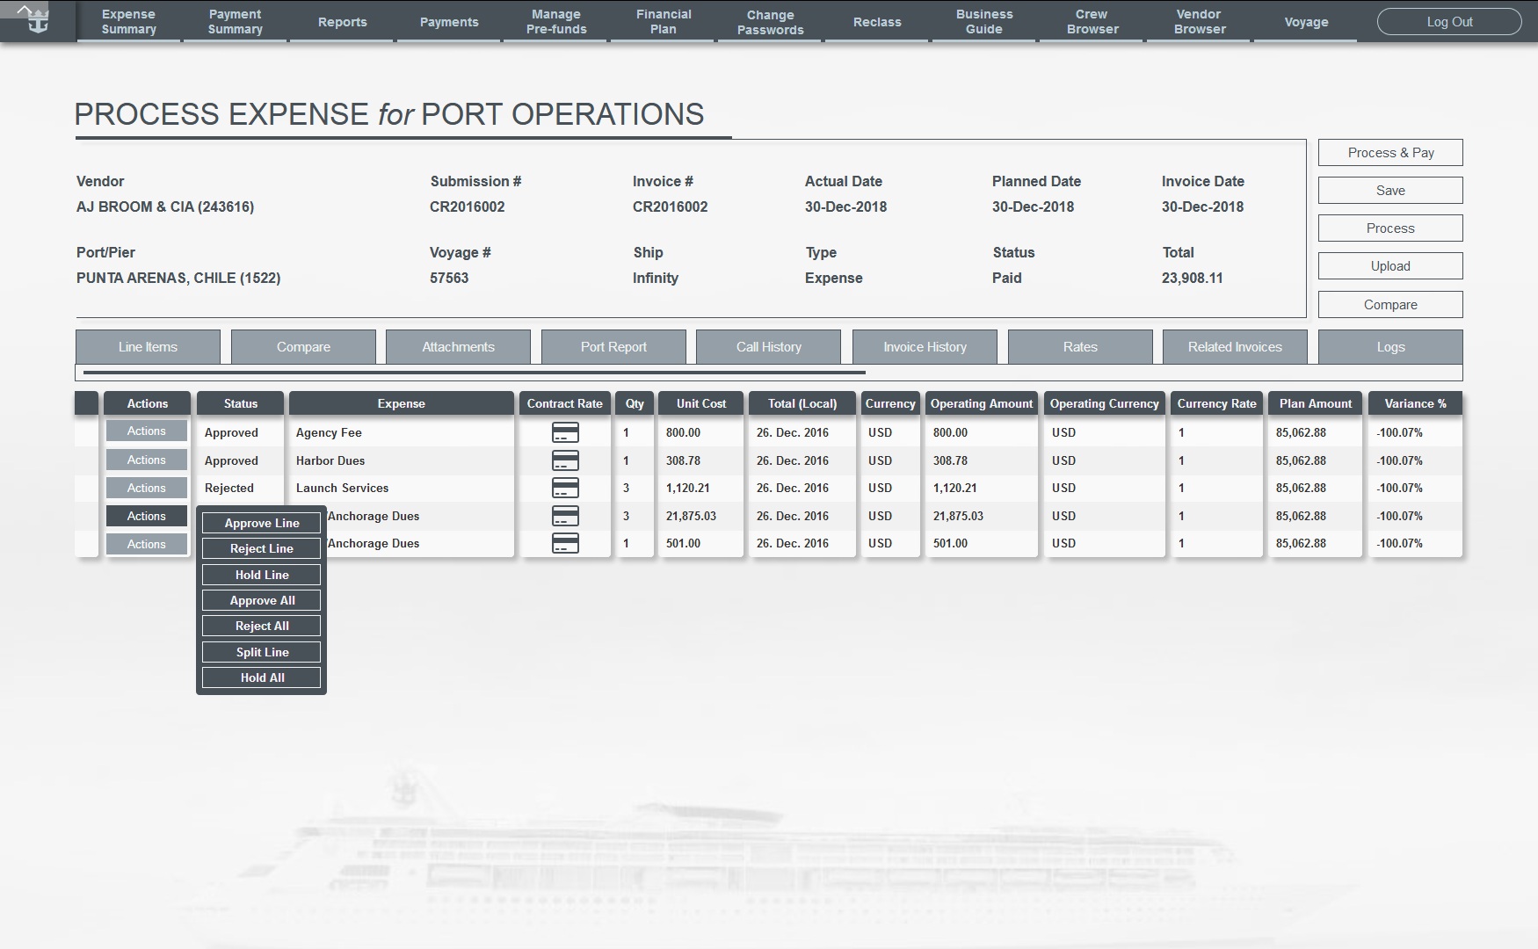Image resolution: width=1538 pixels, height=949 pixels.
Task: Open contract rate icon for Agency Fee
Action: click(x=565, y=432)
